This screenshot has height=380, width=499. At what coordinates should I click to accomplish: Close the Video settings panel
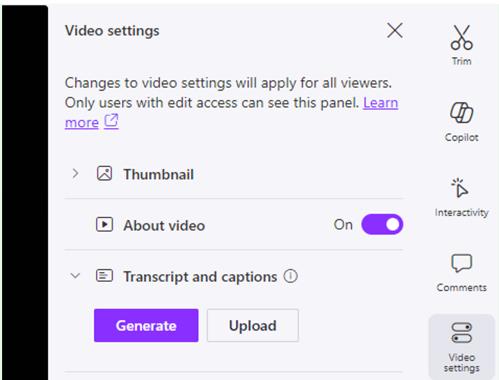(395, 31)
